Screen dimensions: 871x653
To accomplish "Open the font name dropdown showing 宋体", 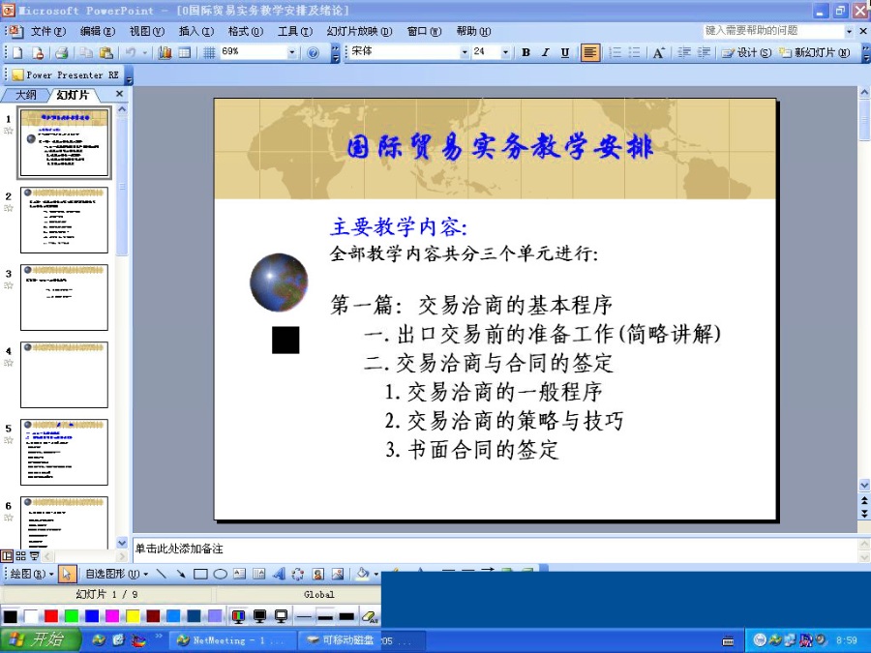I will pos(465,52).
